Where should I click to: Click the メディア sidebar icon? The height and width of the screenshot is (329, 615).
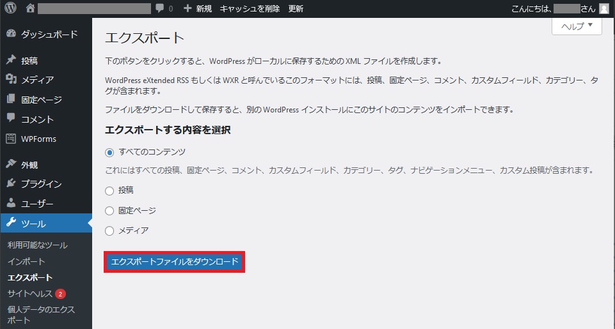(x=11, y=79)
